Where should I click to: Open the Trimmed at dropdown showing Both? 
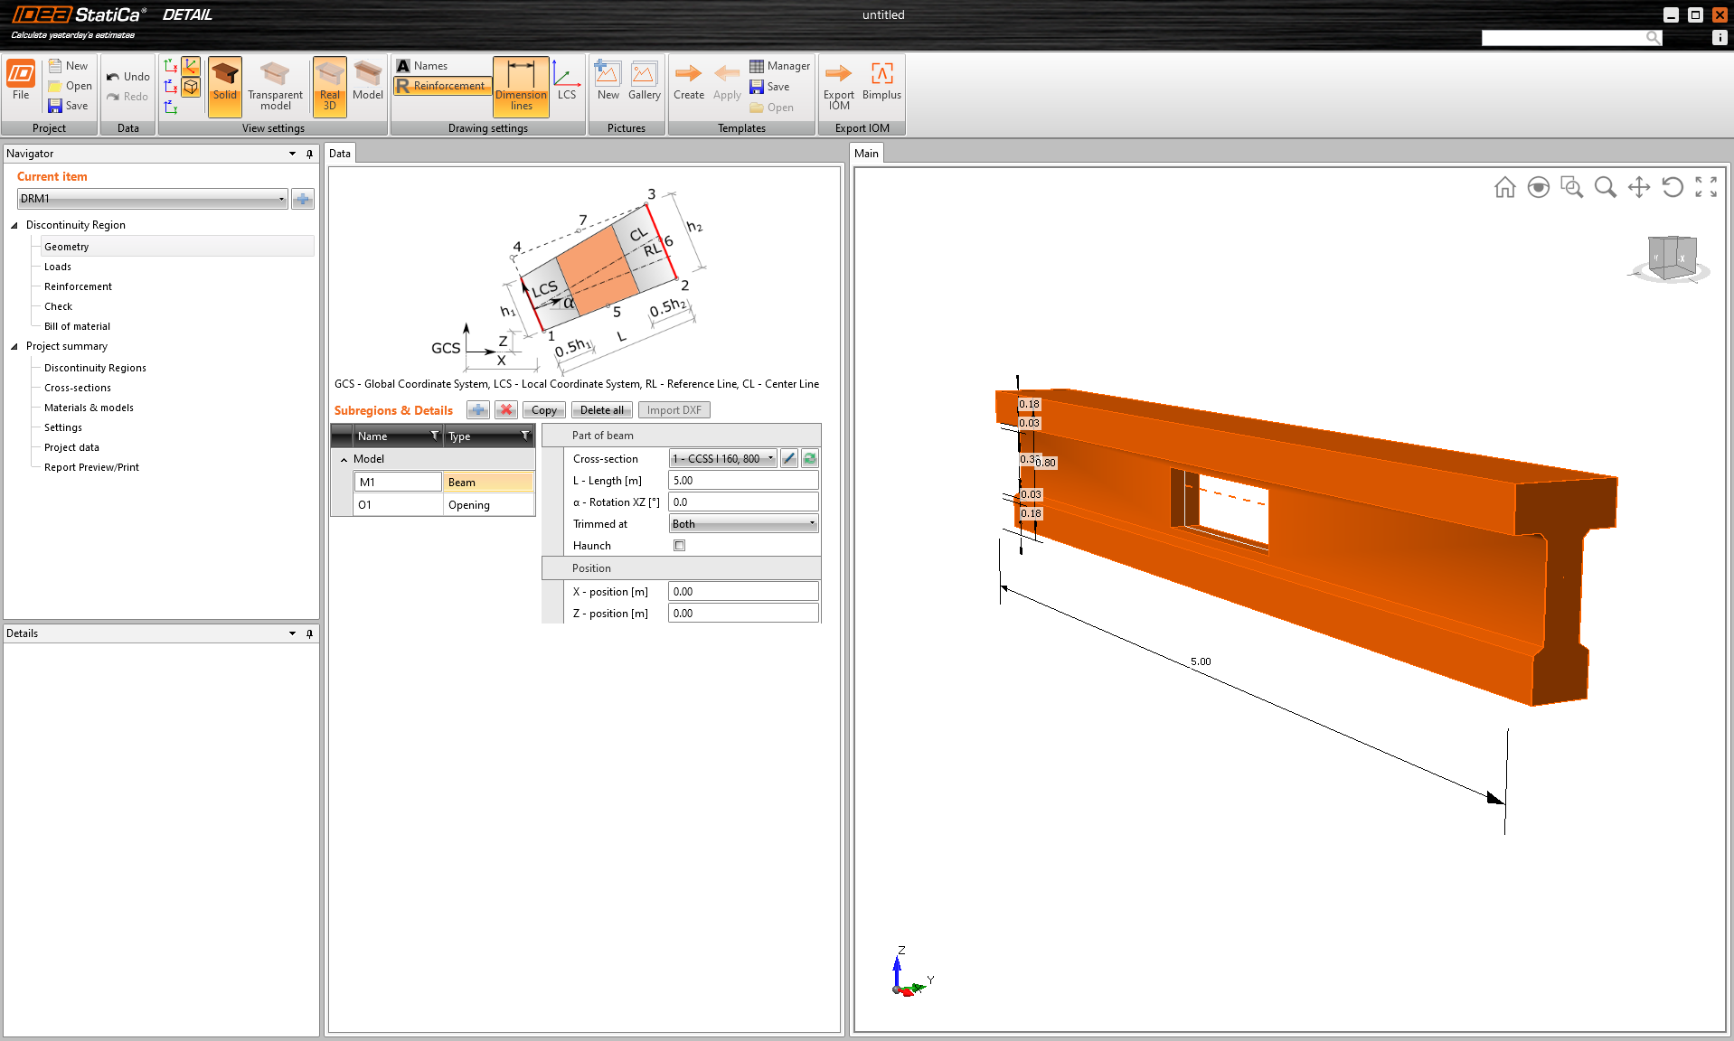coord(810,523)
